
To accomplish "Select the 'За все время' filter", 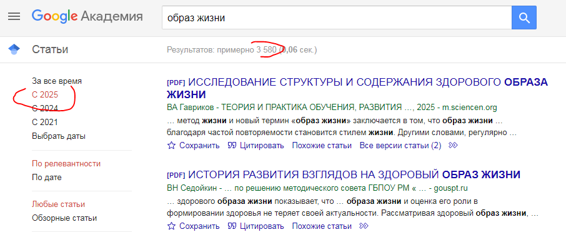I will click(57, 81).
